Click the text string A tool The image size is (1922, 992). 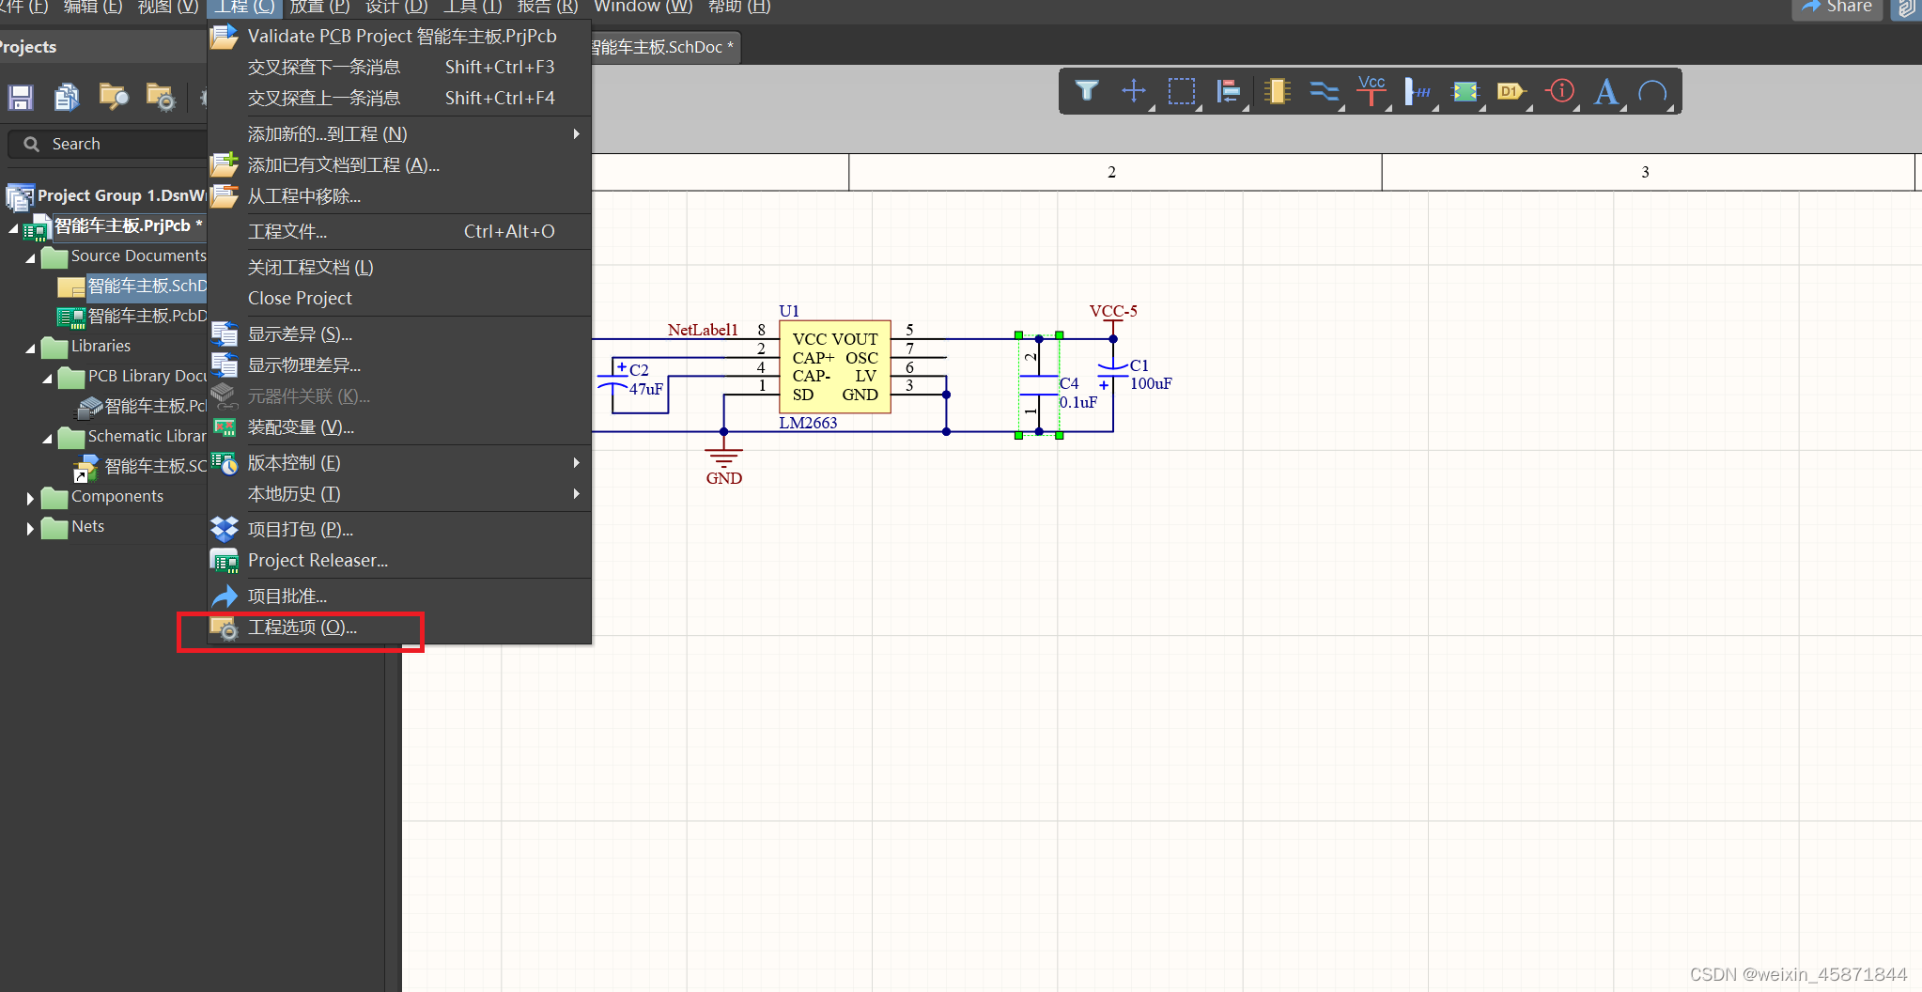pos(1605,91)
